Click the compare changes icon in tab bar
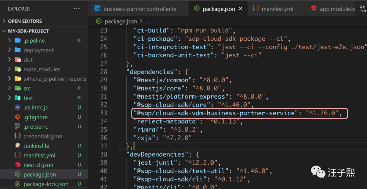Screen dimensions: 367x189 [363, 9]
